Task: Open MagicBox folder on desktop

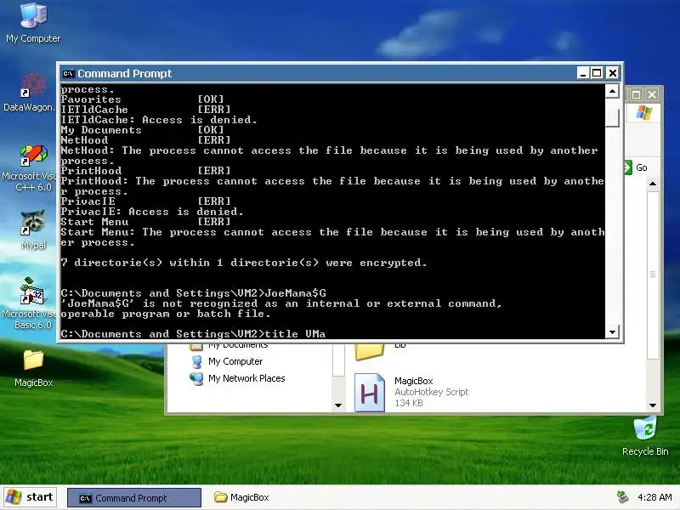Action: click(33, 368)
